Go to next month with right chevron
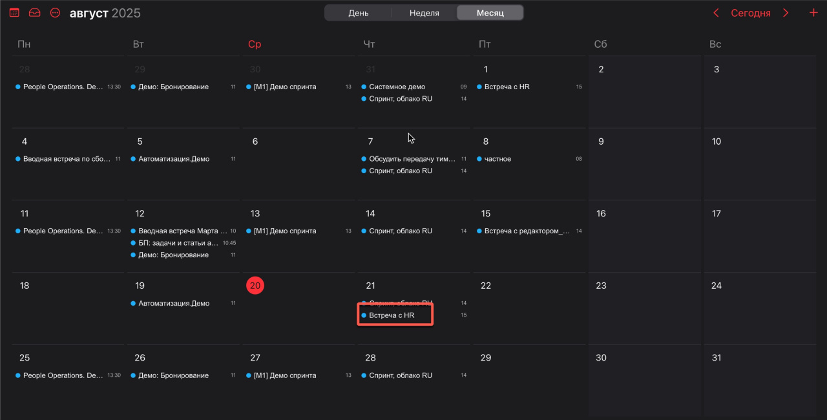 (786, 13)
